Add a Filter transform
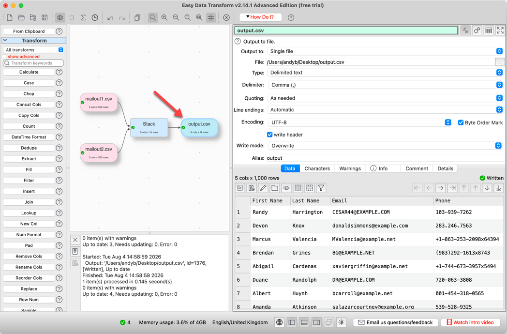Viewport: 507px width, 334px height. [29, 180]
